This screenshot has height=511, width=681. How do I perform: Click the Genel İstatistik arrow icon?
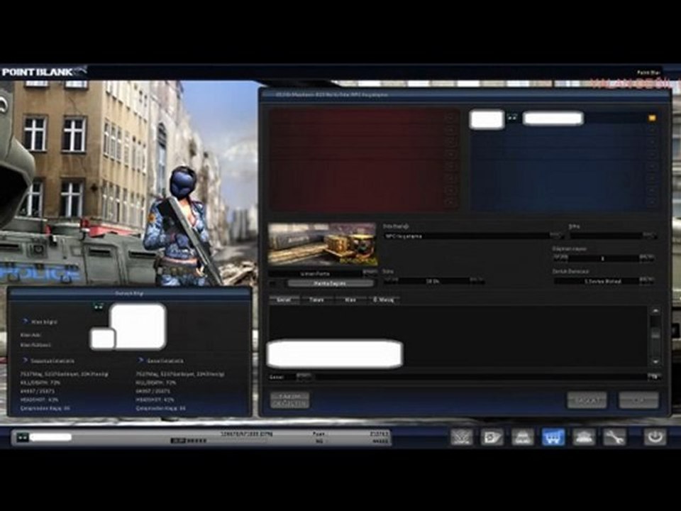click(140, 361)
